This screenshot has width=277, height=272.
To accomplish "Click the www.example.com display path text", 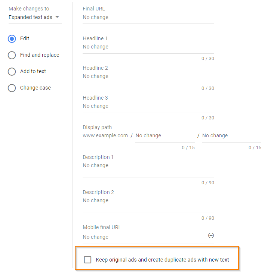I will pos(105,135).
